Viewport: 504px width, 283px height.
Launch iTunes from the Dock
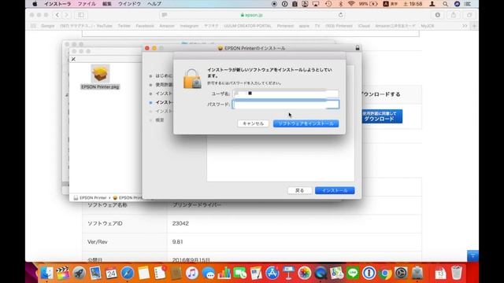[192, 273]
